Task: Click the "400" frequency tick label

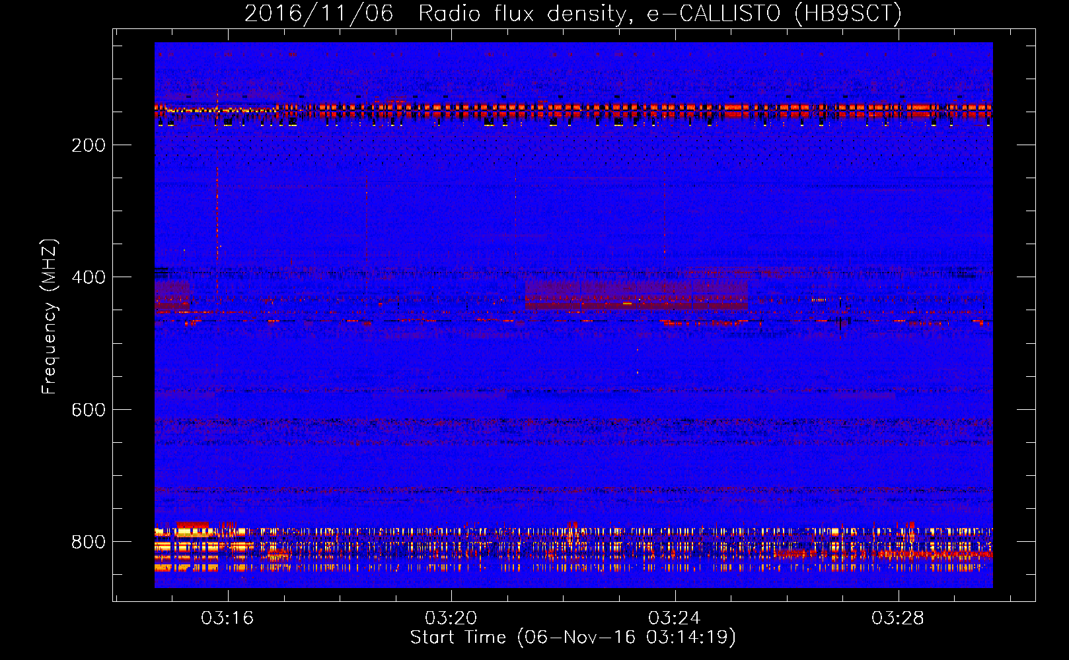Action: [89, 277]
